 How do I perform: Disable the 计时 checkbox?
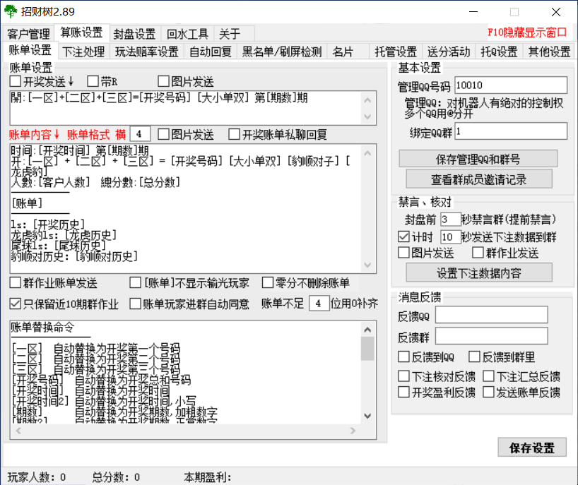coord(404,236)
